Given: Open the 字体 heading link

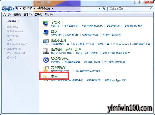Looking at the screenshot, I should 54,76.
